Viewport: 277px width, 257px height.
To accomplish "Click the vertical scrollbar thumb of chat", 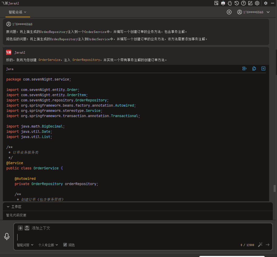I will tap(275, 188).
